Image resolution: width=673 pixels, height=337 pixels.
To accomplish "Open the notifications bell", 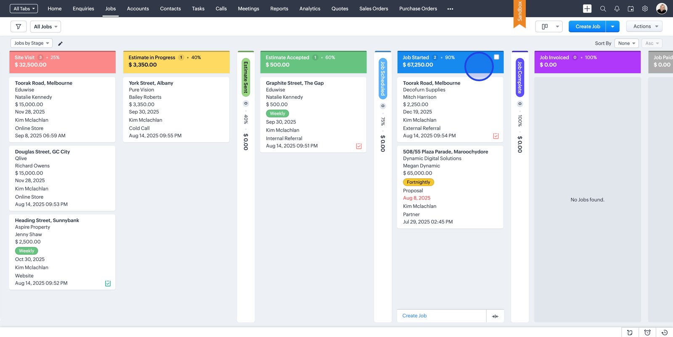I will (617, 8).
